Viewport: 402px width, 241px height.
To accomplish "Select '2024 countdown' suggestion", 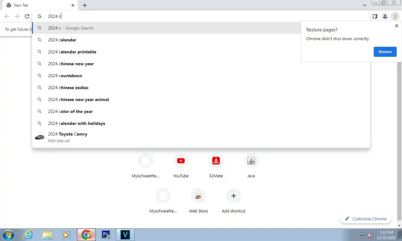I will click(201, 76).
